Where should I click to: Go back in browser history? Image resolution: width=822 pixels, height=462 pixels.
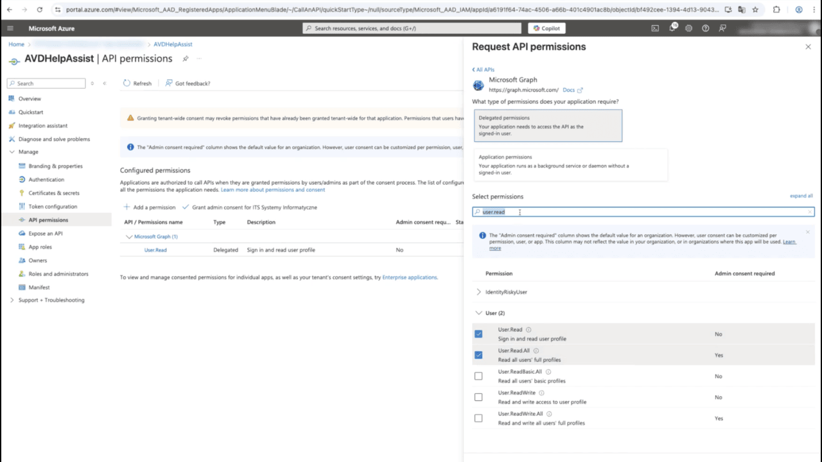point(10,10)
